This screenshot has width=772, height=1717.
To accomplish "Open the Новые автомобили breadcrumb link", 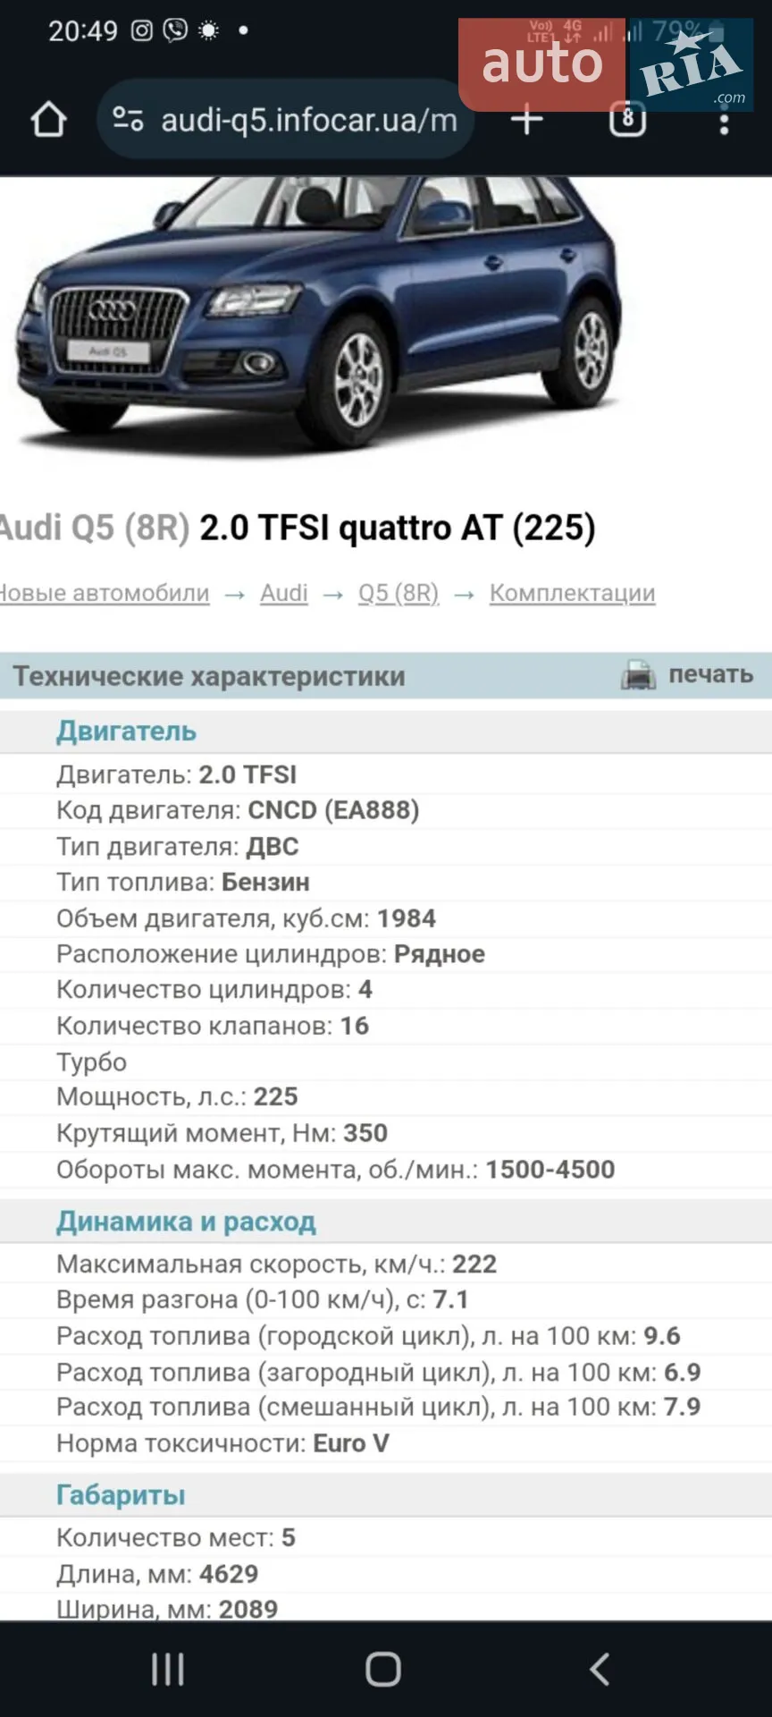I will coord(105,593).
